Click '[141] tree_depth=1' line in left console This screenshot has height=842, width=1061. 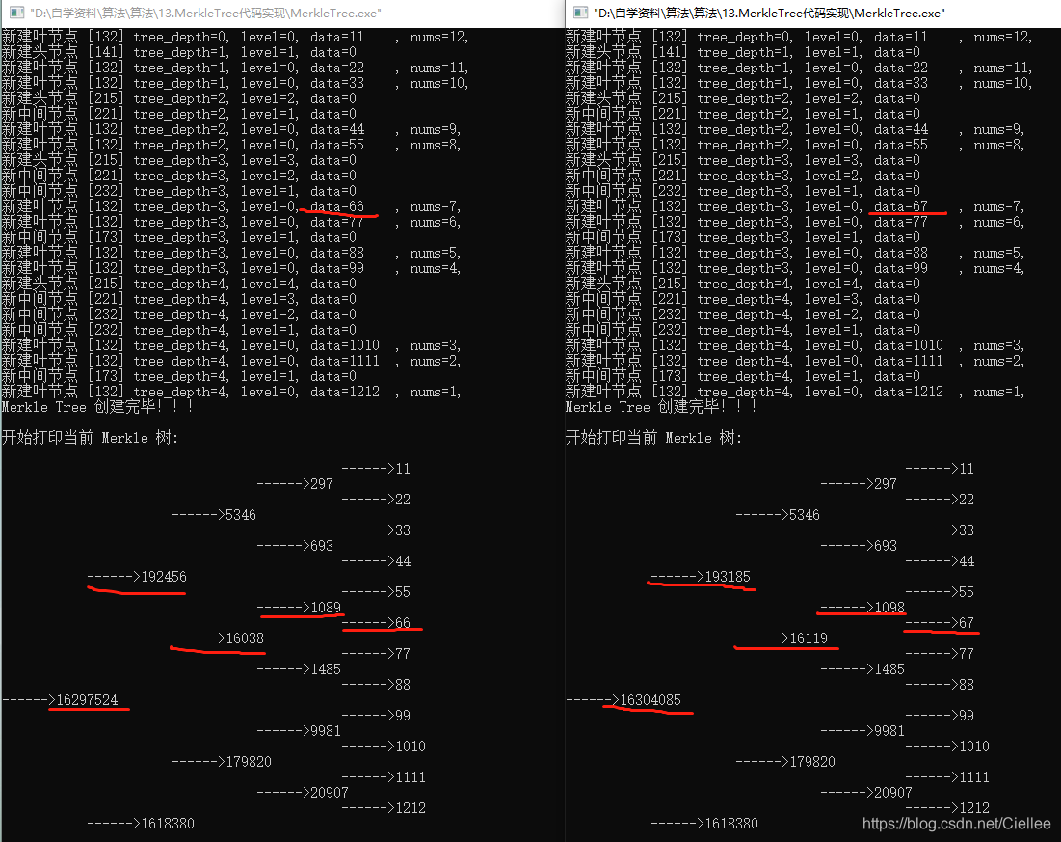pyautogui.click(x=179, y=52)
